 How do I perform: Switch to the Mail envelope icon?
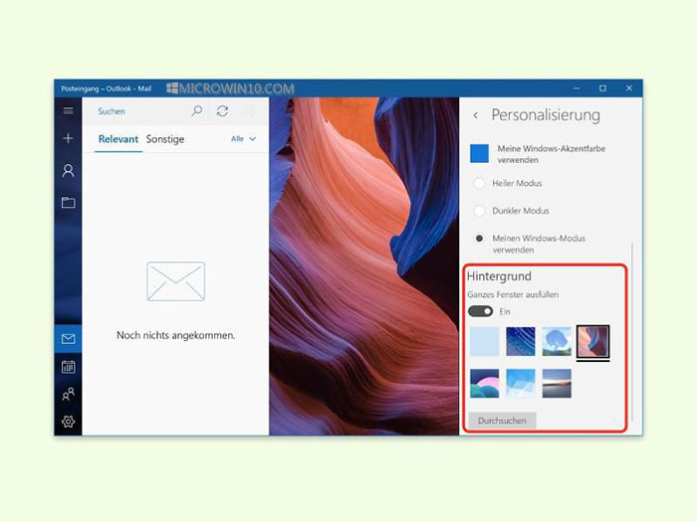[68, 339]
